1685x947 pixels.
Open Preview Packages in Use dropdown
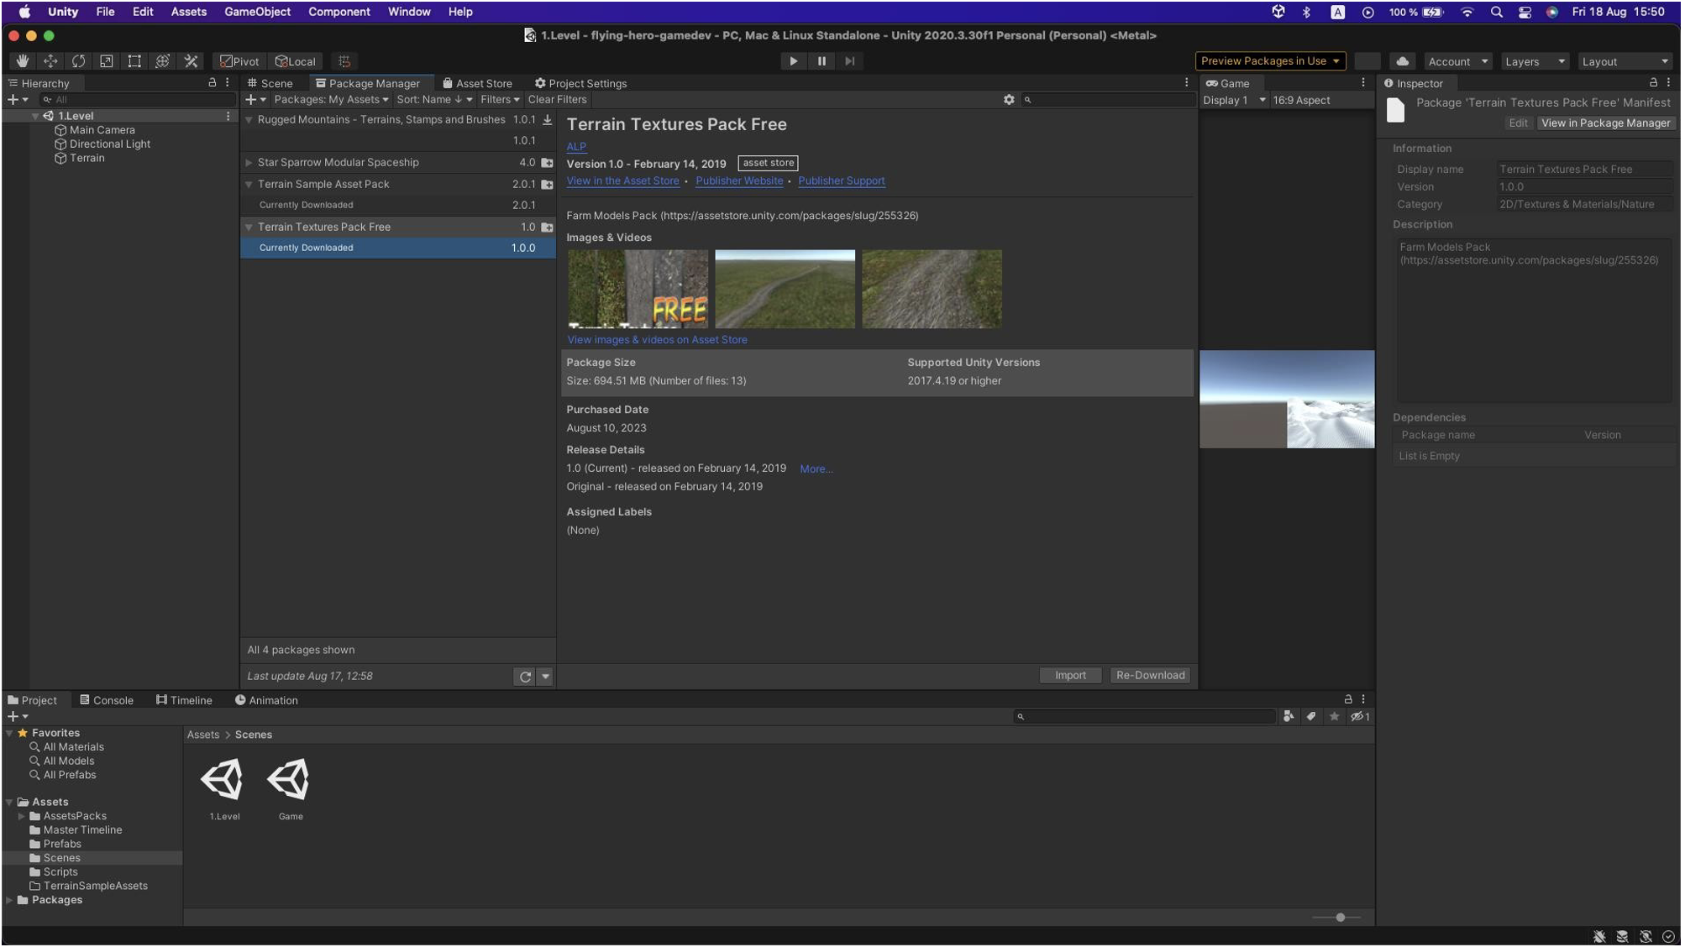click(1270, 61)
